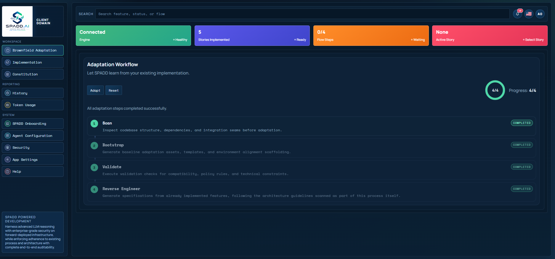Click the SPADD Onboarding icon
The image size is (555, 259).
(x=8, y=124)
